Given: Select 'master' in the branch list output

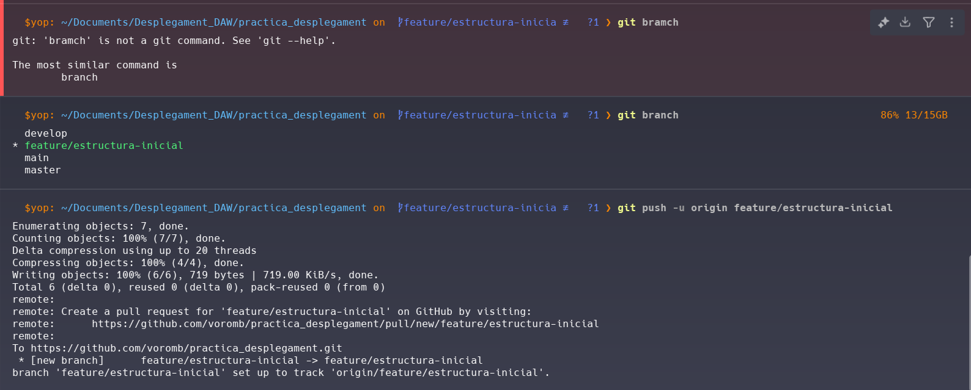Looking at the screenshot, I should pos(43,170).
